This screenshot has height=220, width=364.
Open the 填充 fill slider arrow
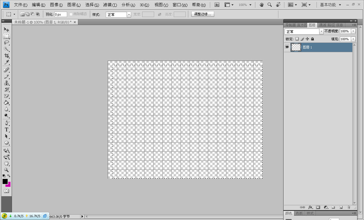(353, 39)
